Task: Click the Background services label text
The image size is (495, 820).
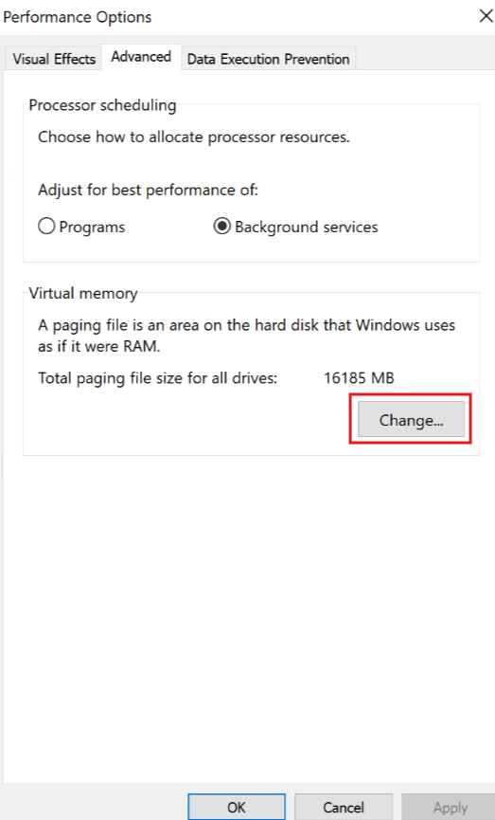Action: [x=306, y=227]
